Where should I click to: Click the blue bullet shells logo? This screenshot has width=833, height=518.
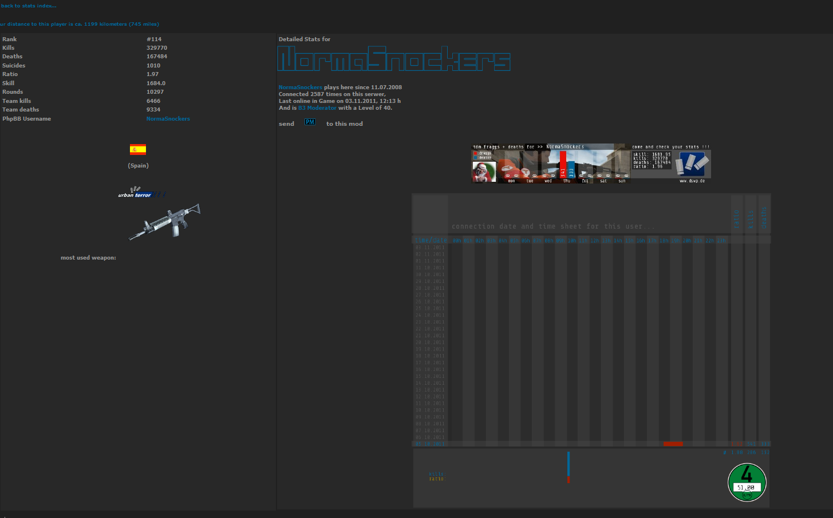[x=691, y=164]
